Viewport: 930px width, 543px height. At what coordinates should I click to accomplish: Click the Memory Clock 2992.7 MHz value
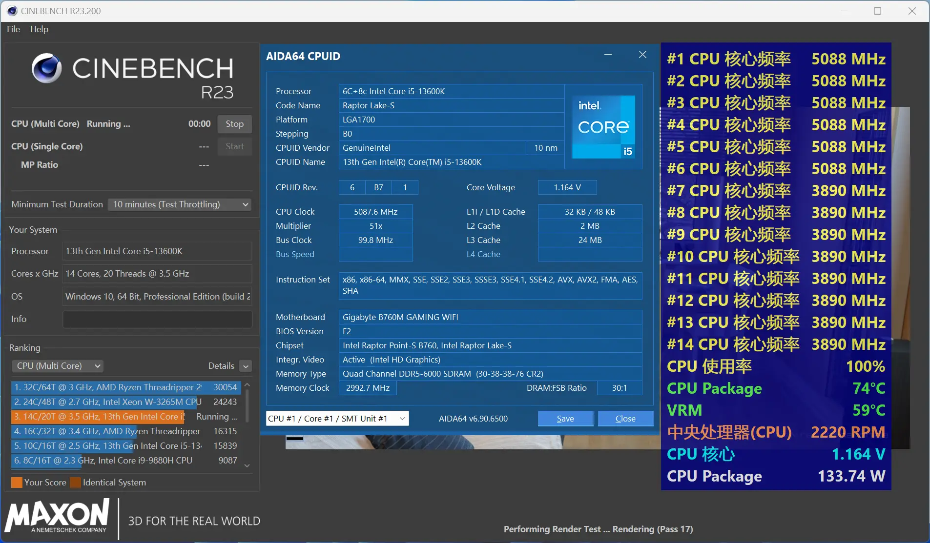pyautogui.click(x=368, y=388)
